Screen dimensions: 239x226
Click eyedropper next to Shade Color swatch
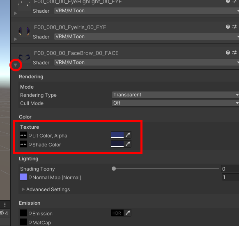point(128,144)
